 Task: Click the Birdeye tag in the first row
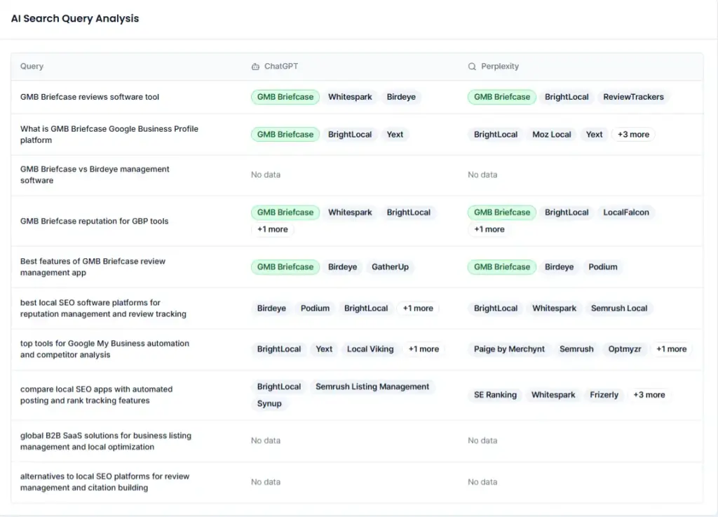[x=401, y=97]
